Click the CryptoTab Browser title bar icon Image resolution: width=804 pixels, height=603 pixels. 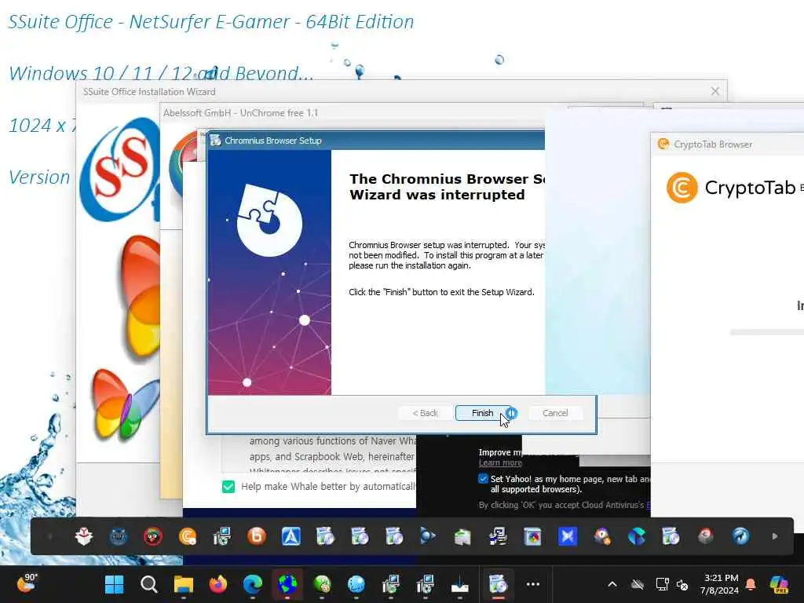[663, 144]
